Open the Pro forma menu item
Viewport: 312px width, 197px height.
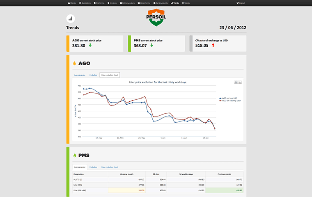99,3
